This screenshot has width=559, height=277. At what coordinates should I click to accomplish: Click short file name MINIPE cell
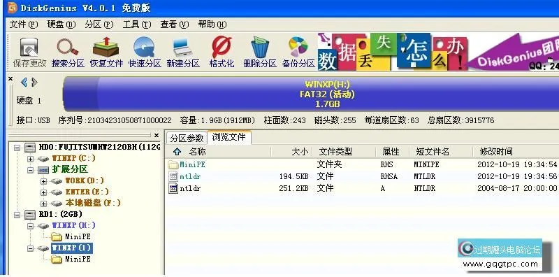[426, 165]
